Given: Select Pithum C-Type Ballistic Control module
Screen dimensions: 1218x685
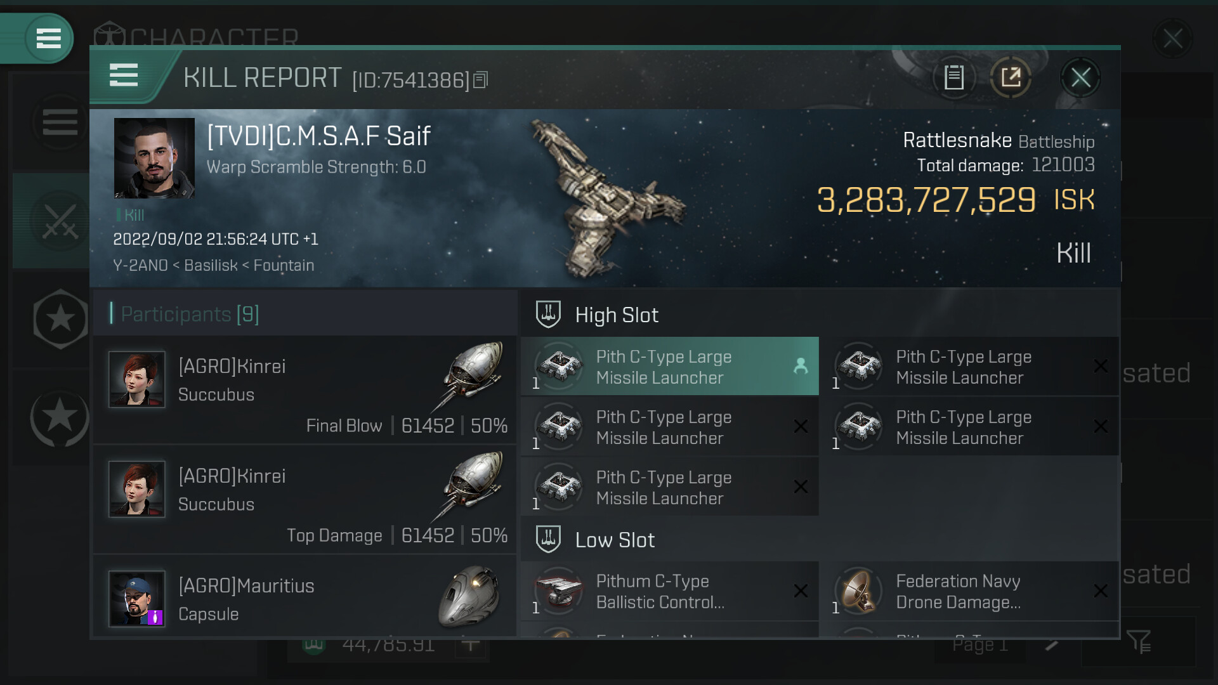Looking at the screenshot, I should [669, 591].
